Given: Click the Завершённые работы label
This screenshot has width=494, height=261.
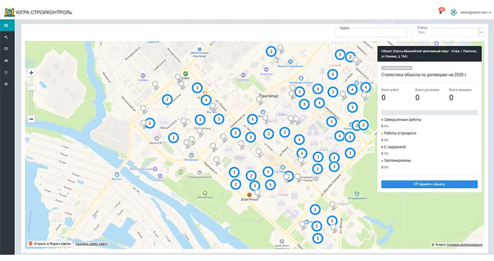Looking at the screenshot, I should tap(402, 120).
